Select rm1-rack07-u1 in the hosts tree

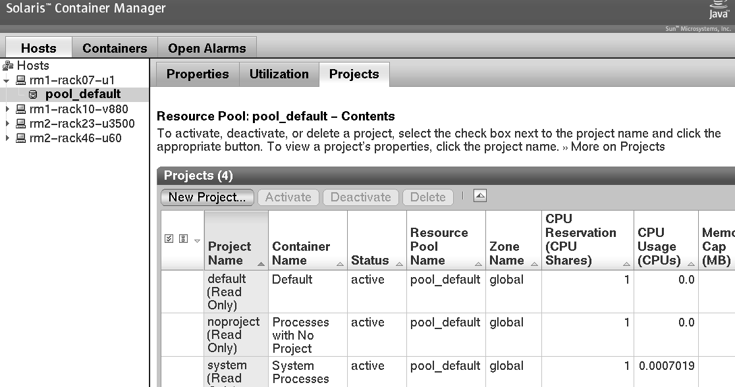click(72, 80)
